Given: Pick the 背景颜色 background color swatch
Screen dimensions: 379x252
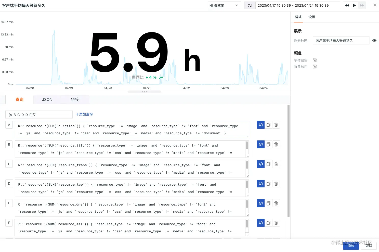Looking at the screenshot, I should (x=315, y=67).
